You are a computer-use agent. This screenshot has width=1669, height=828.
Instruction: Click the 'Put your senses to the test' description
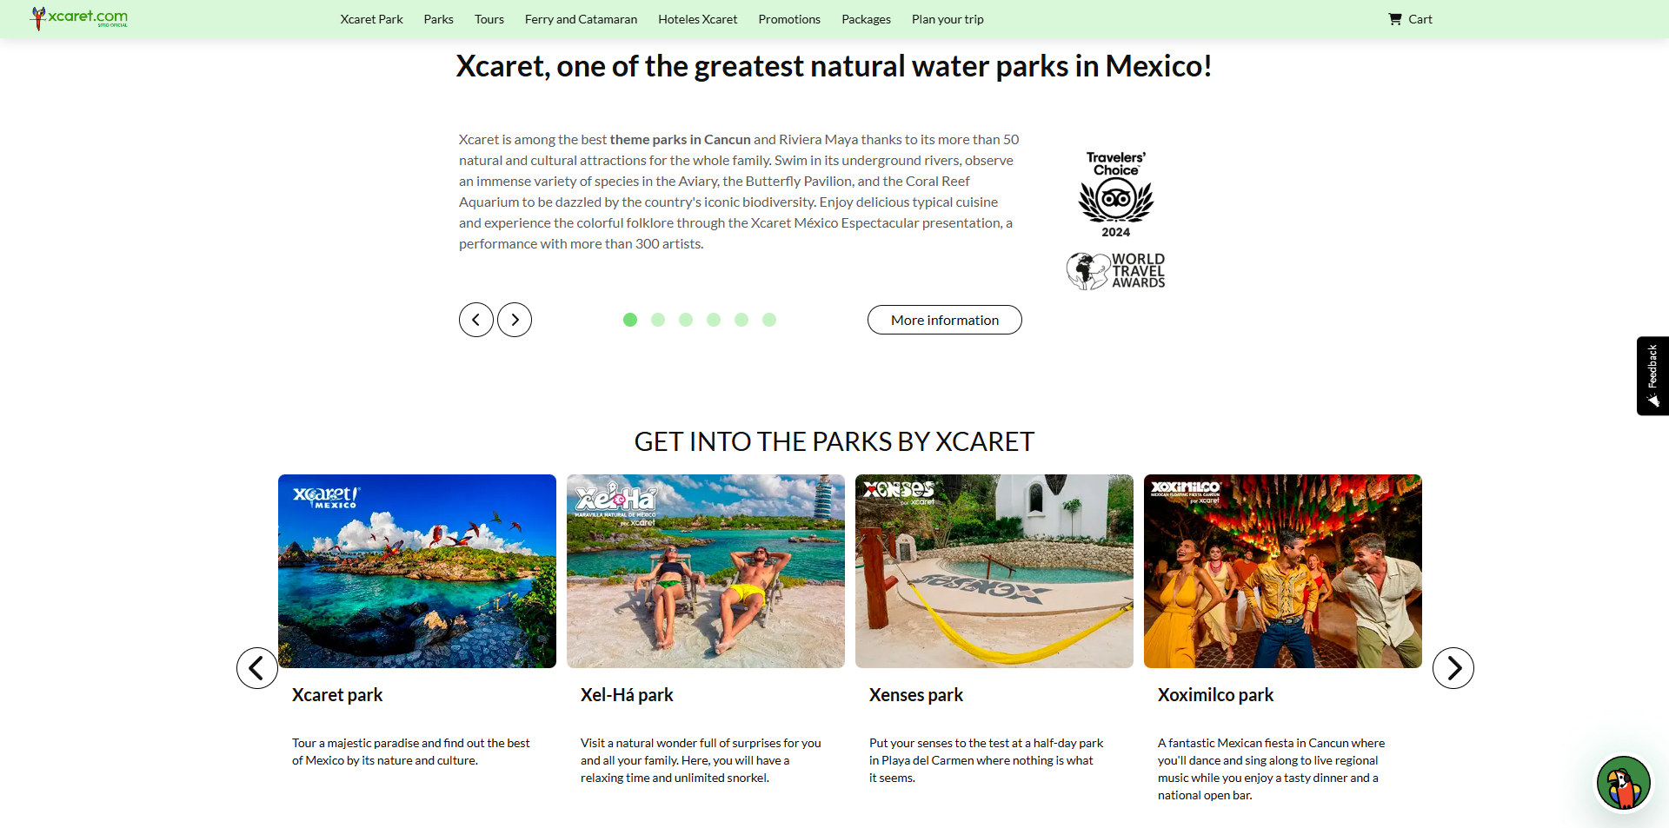pyautogui.click(x=987, y=760)
